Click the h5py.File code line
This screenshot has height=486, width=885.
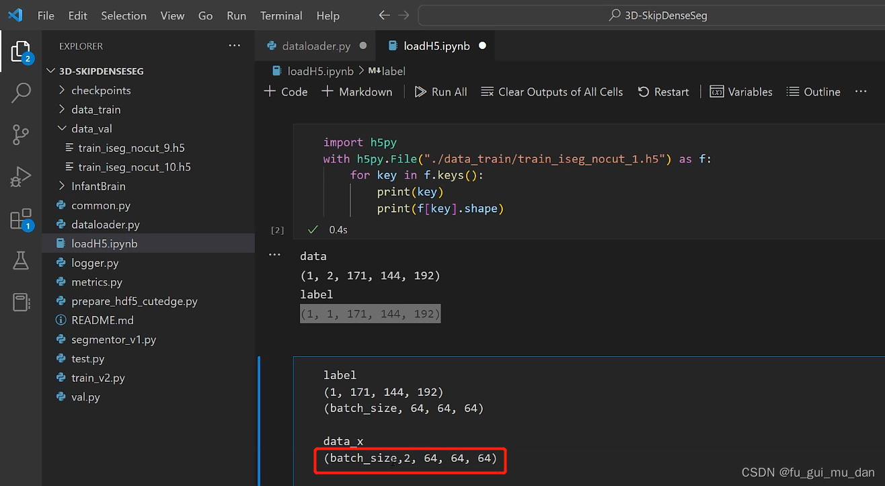[517, 159]
